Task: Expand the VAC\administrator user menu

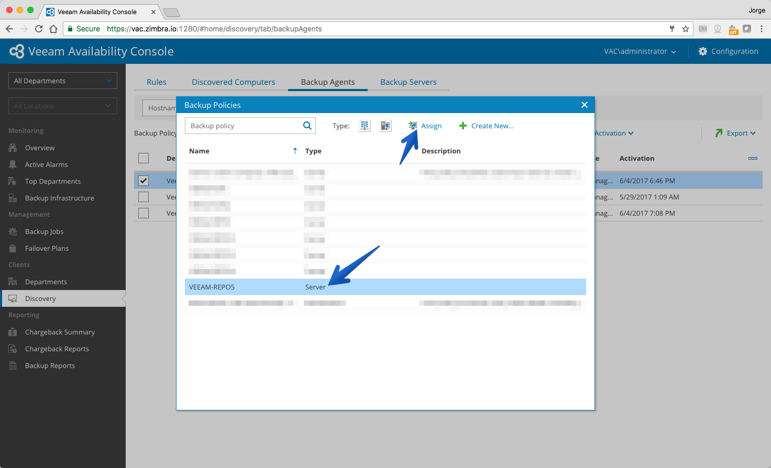Action: click(640, 51)
